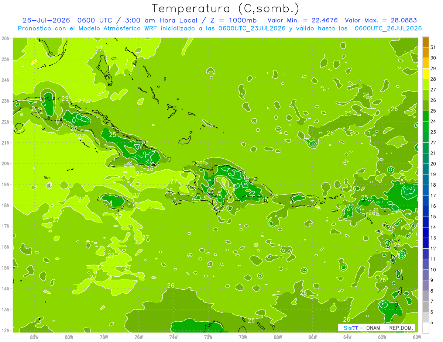
Task: Click the dark blue swatch between 13 and 14
Action: [426, 232]
